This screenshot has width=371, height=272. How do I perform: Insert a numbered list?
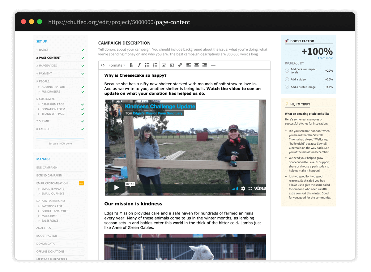tap(155, 65)
